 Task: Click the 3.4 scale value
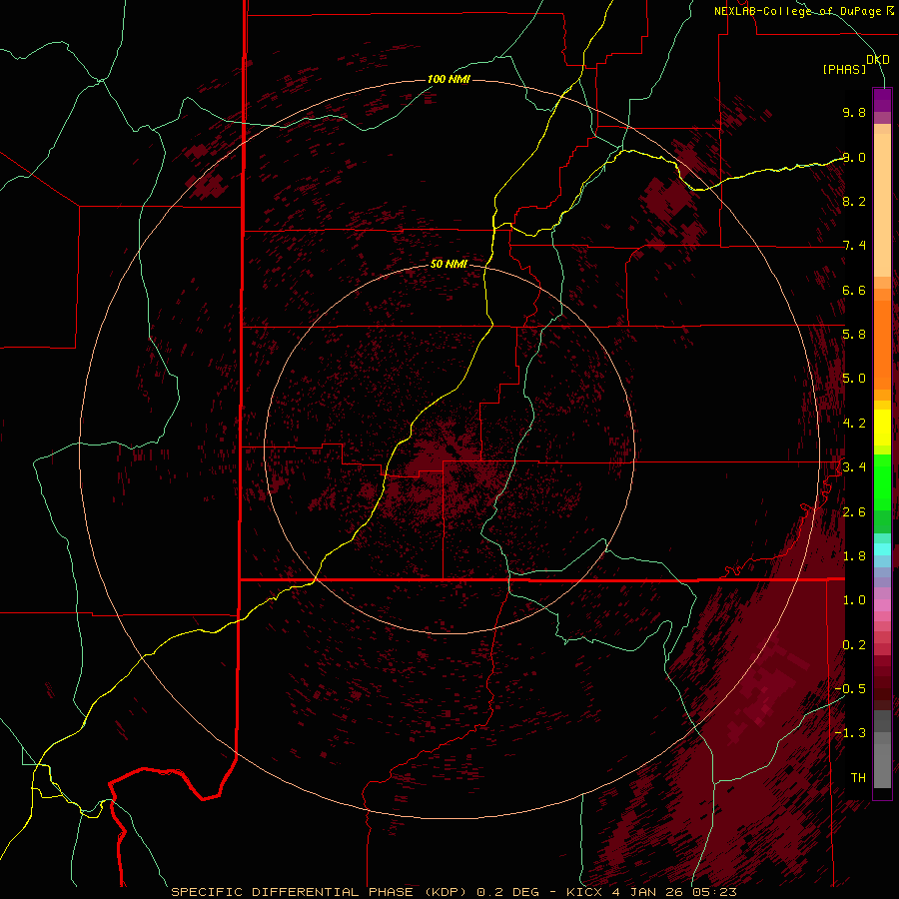(x=854, y=467)
